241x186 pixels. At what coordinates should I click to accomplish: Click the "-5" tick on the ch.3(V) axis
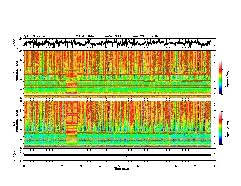pyautogui.click(x=21, y=161)
